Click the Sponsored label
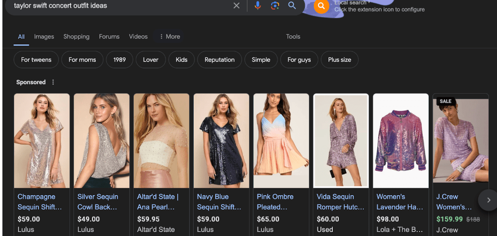Screen dimensions: 497x236 pos(31,82)
